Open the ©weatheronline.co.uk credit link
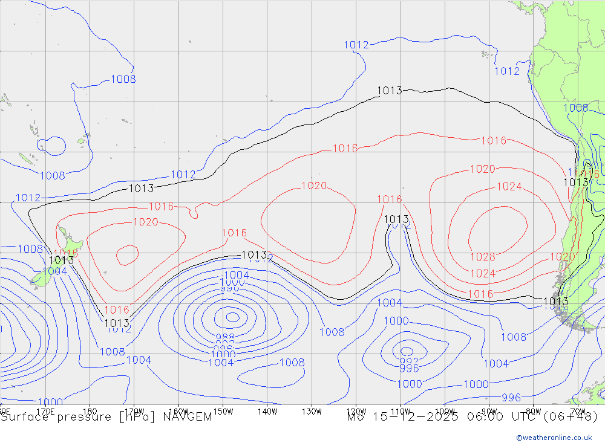The width and height of the screenshot is (605, 443). pyautogui.click(x=554, y=438)
